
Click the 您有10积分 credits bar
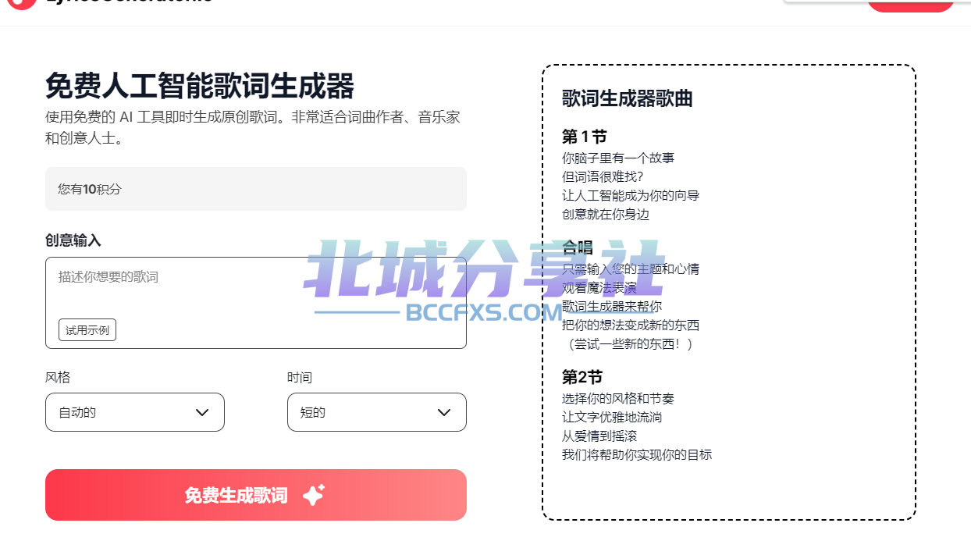[x=256, y=189]
